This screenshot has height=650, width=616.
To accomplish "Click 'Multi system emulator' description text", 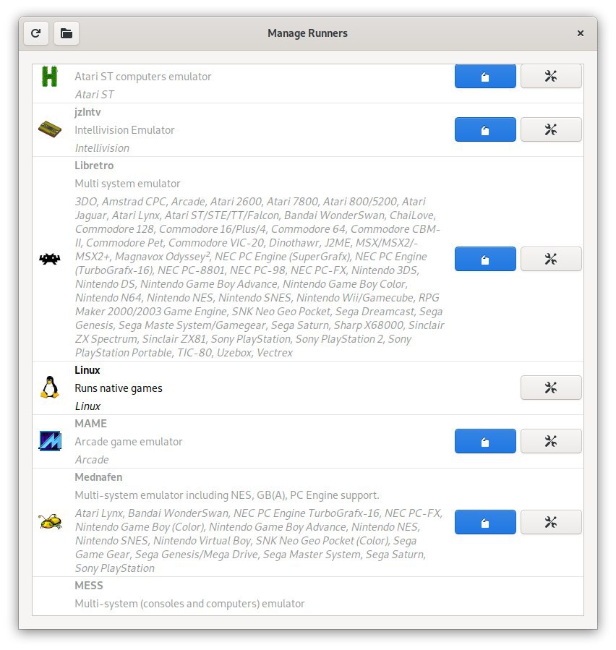I will coord(128,184).
